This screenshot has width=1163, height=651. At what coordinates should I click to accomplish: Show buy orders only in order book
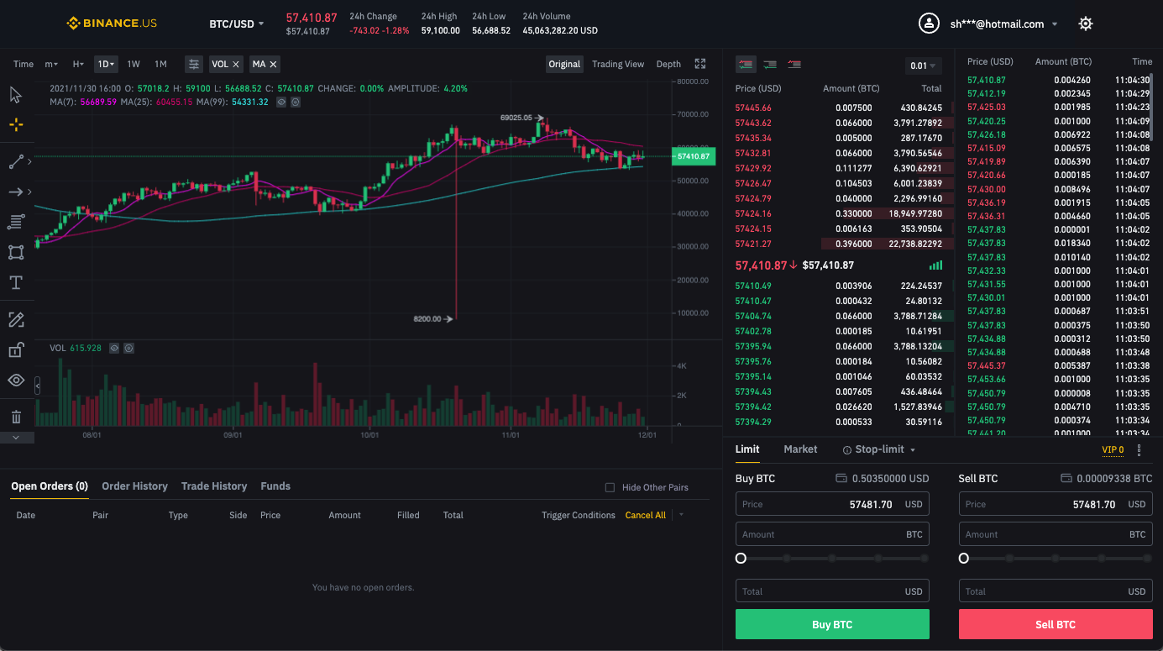(770, 64)
